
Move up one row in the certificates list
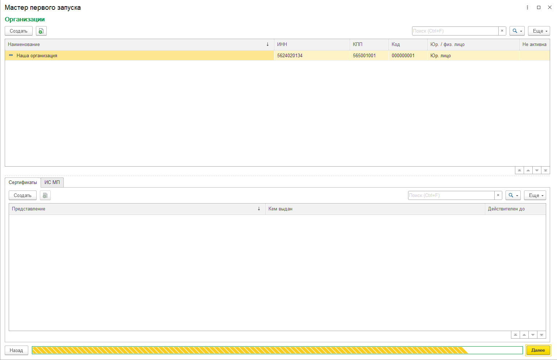point(524,335)
